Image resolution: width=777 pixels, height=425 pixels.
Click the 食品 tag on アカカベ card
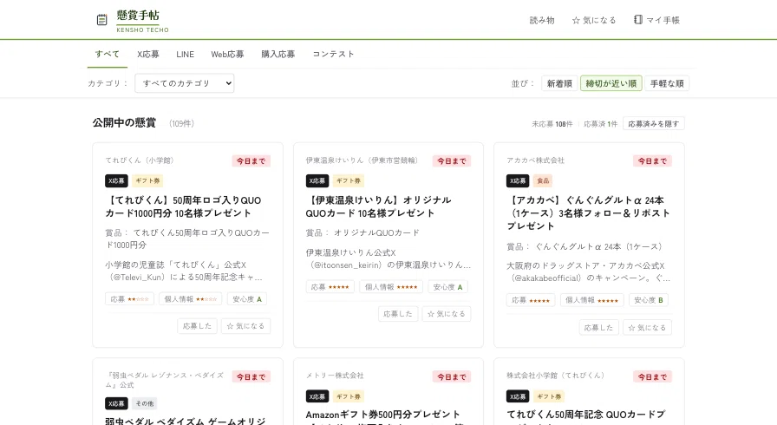543,180
